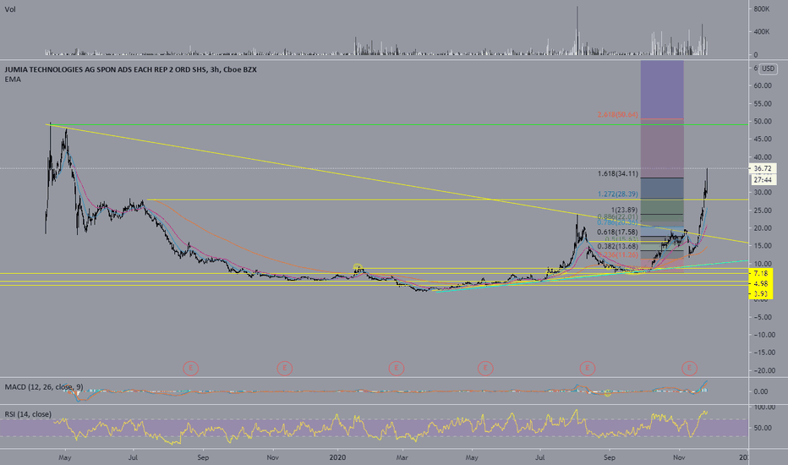Click the yellow 4.98 price line label
The width and height of the screenshot is (788, 465).
tap(761, 283)
